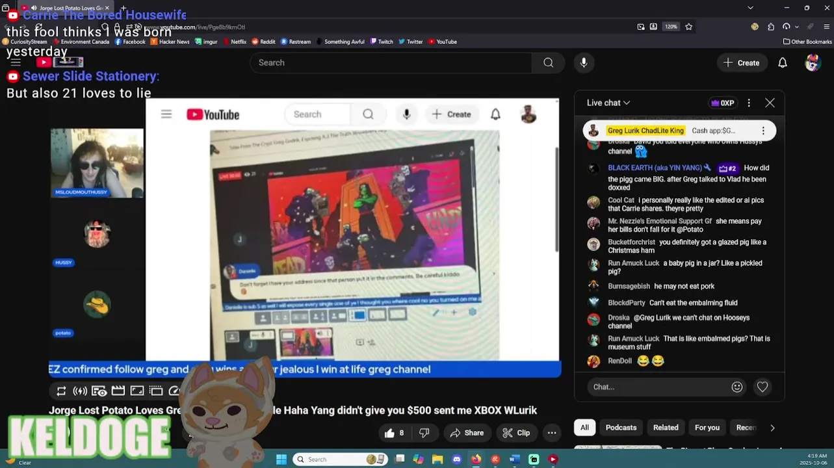Select the Related filter chip
This screenshot has height=468, width=834.
click(x=666, y=427)
